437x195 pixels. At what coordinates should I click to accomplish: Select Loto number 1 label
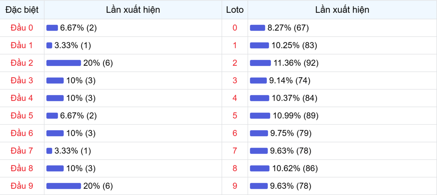point(235,46)
